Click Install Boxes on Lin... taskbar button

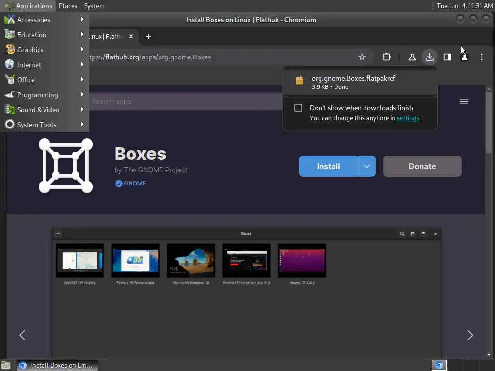coord(57,365)
